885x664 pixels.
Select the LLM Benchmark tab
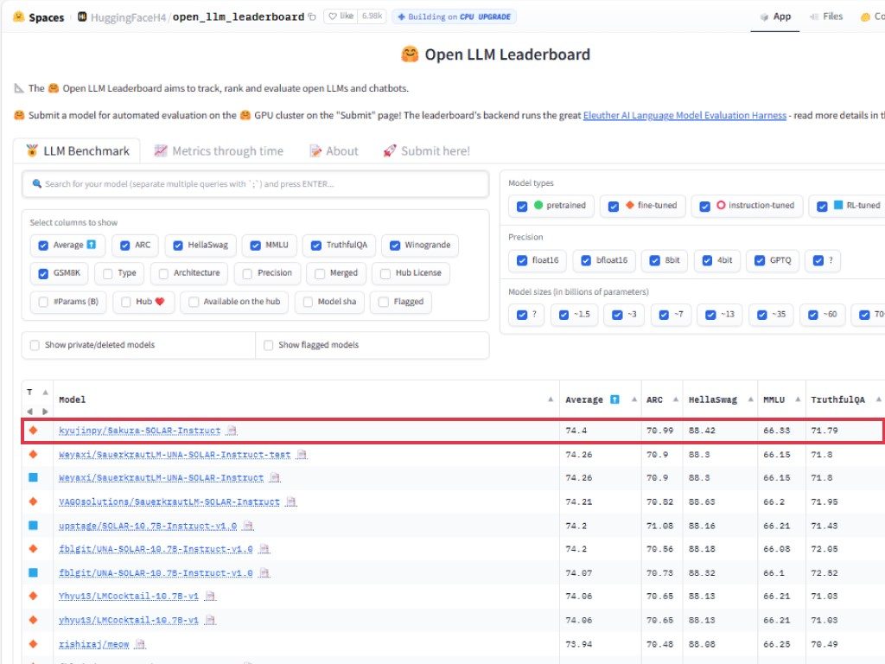pos(77,151)
